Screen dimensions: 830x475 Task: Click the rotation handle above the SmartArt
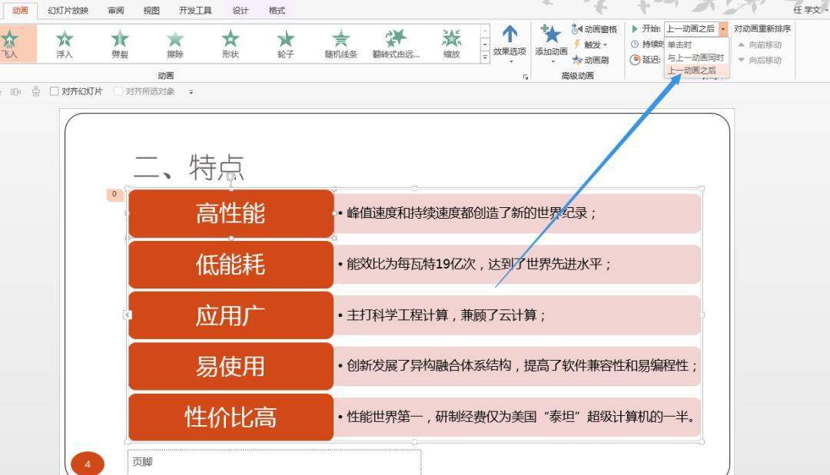[231, 176]
